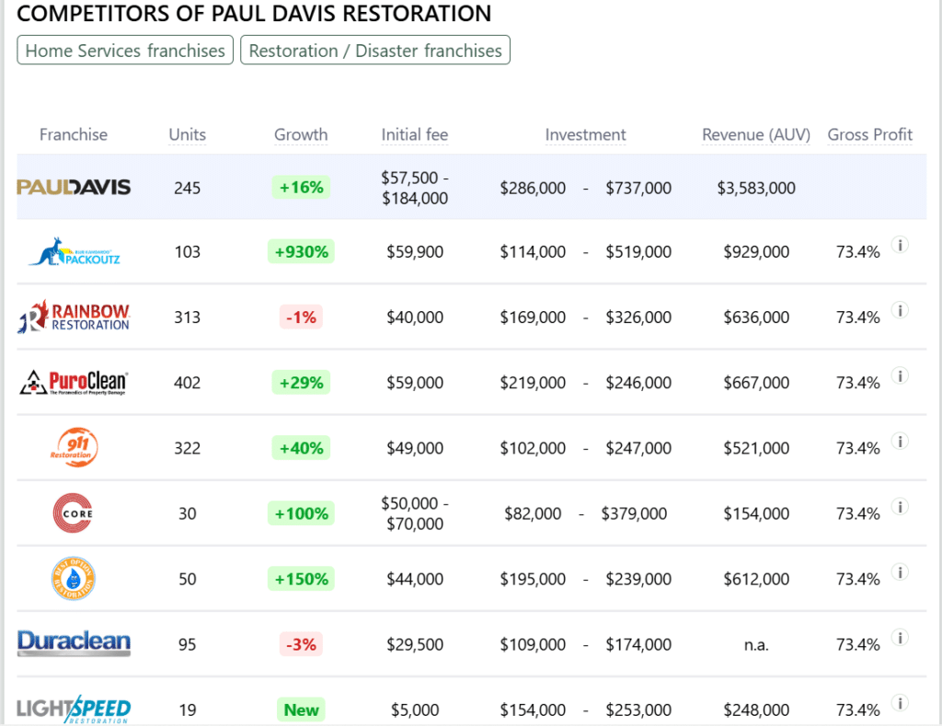The height and width of the screenshot is (726, 942).
Task: Click the $49,000 initial fee
Action: (x=415, y=448)
